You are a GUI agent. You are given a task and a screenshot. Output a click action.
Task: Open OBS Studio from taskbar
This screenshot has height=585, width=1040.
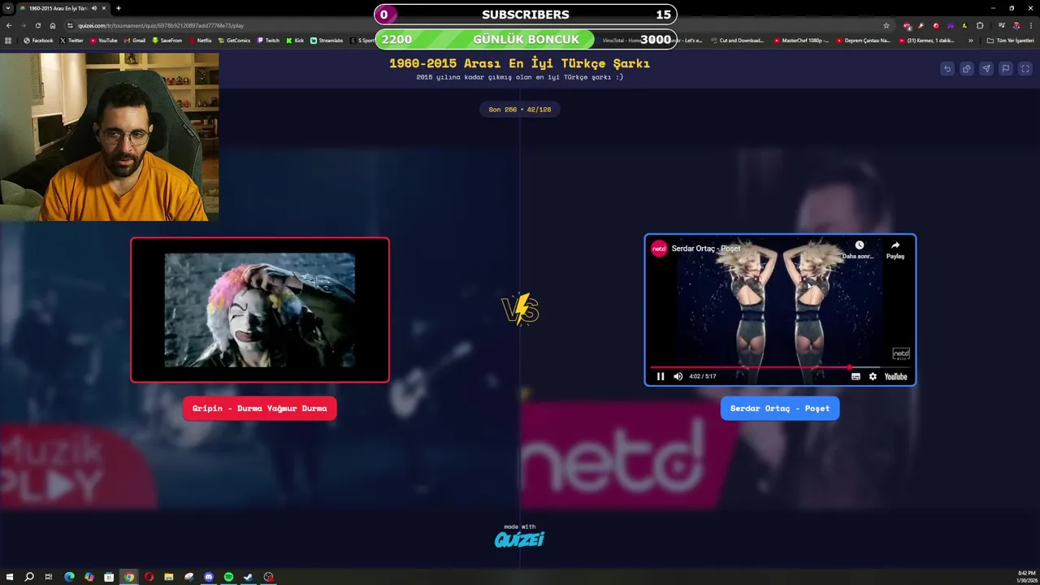[268, 577]
